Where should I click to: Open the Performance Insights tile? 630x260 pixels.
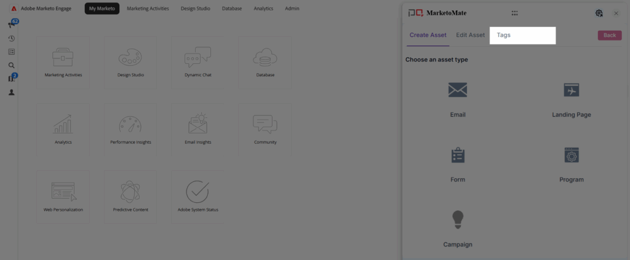130,128
